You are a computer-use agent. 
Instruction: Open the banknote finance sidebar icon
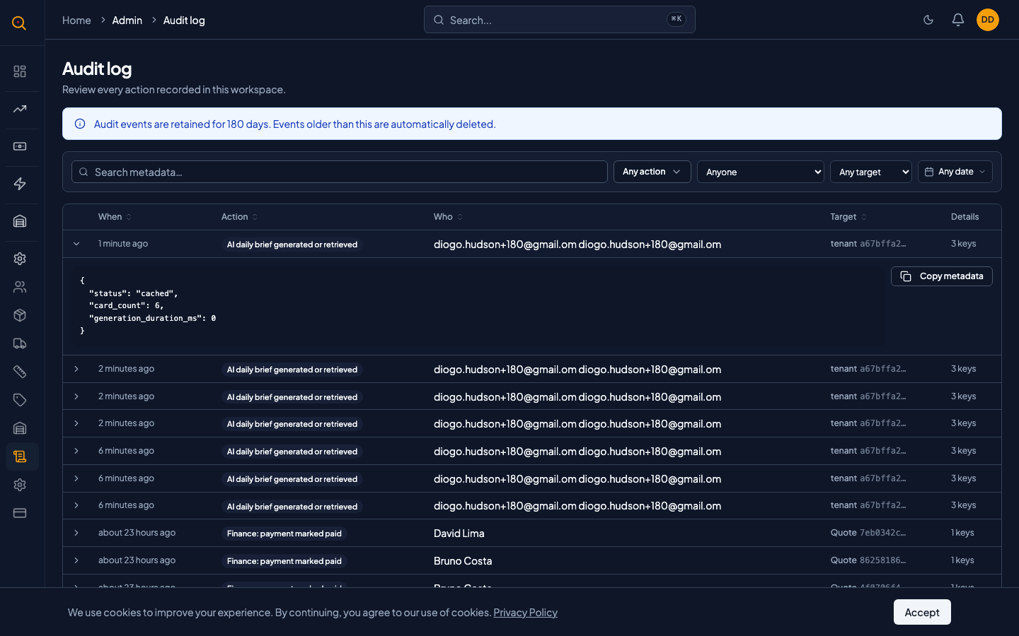(20, 146)
